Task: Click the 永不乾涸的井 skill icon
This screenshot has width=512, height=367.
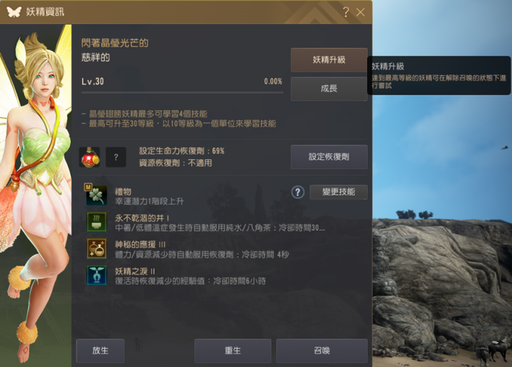Action: click(97, 222)
